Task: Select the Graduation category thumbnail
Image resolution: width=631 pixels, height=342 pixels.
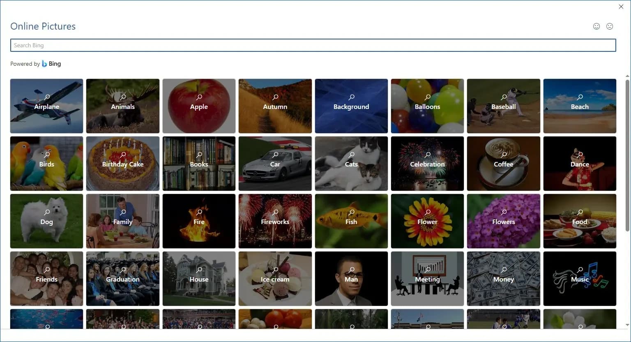Action: pyautogui.click(x=123, y=279)
